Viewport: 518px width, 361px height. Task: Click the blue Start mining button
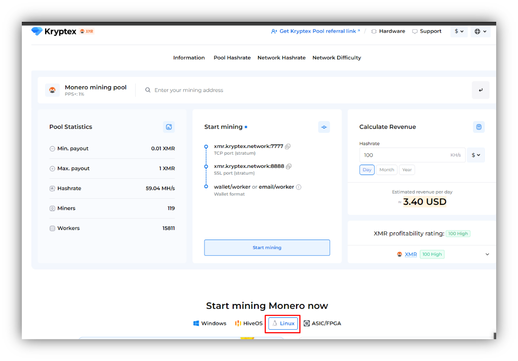(267, 247)
